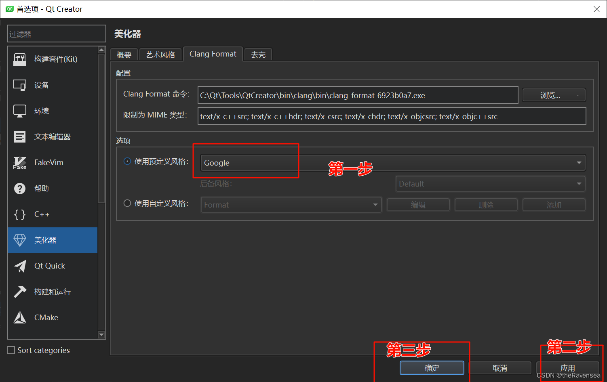Click the category list scrollbar thumb
The width and height of the screenshot is (607, 382).
pos(101,128)
